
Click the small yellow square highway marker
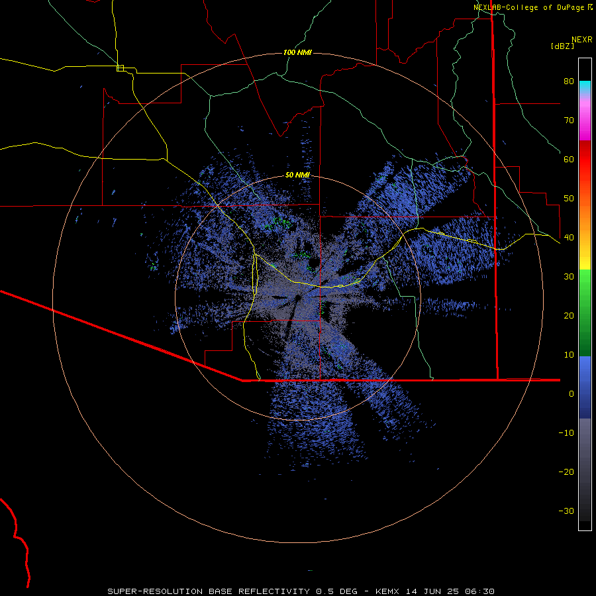coord(120,68)
